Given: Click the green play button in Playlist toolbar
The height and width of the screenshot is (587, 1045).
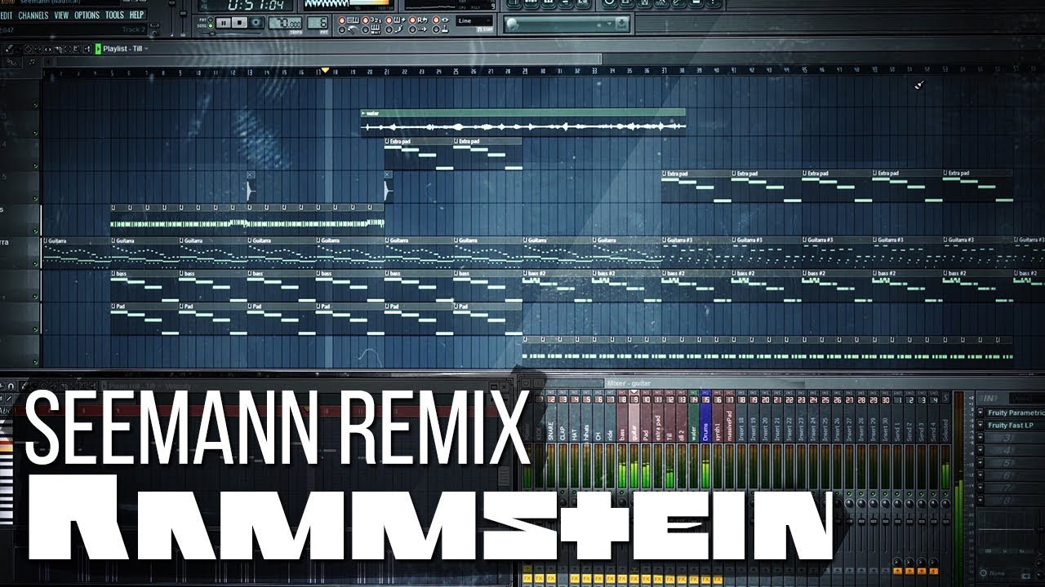Looking at the screenshot, I should 98,49.
